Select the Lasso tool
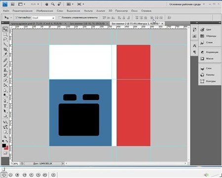The width and height of the screenshot is (222, 178). point(5,39)
